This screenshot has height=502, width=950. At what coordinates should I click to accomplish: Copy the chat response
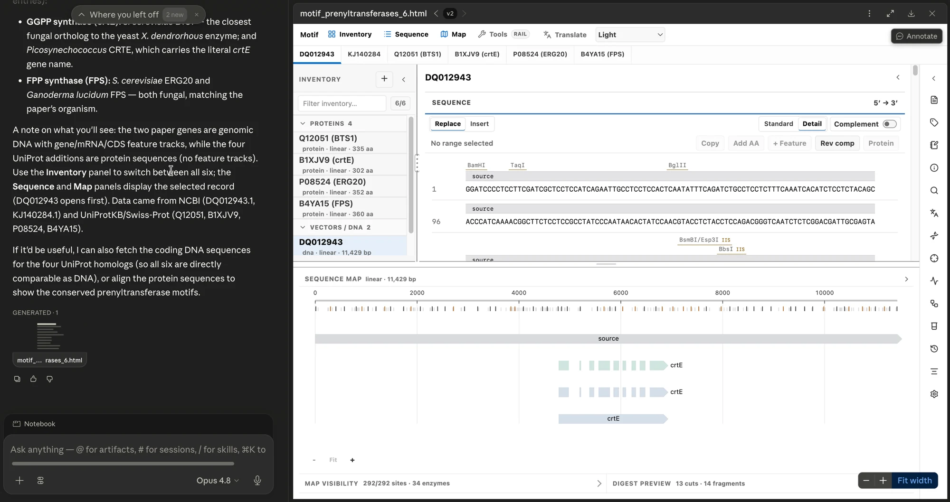(x=17, y=379)
